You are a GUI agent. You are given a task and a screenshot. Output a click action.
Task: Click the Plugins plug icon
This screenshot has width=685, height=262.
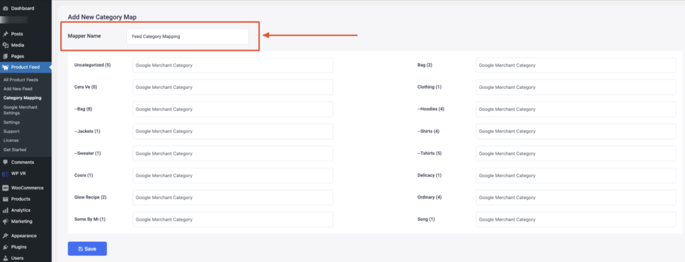(5, 247)
